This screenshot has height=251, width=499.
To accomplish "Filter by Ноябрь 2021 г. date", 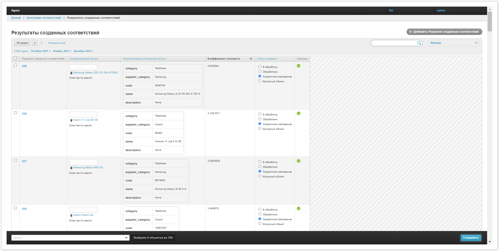I will (62, 51).
